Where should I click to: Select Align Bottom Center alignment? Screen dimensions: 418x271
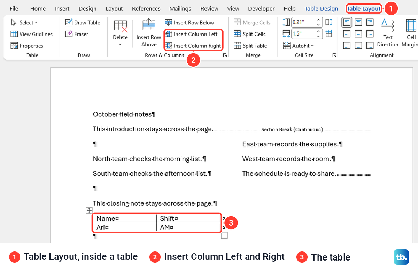click(x=358, y=45)
